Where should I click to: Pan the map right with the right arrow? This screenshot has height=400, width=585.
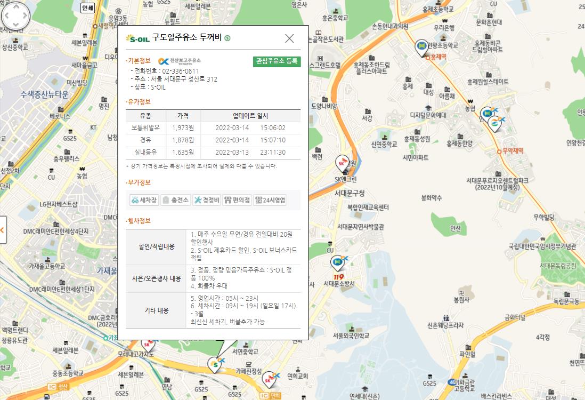(25, 15)
